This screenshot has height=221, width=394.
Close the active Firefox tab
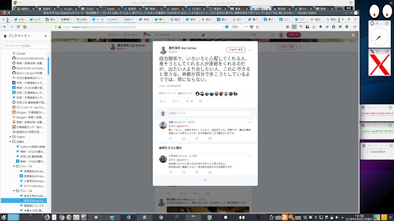102,19
